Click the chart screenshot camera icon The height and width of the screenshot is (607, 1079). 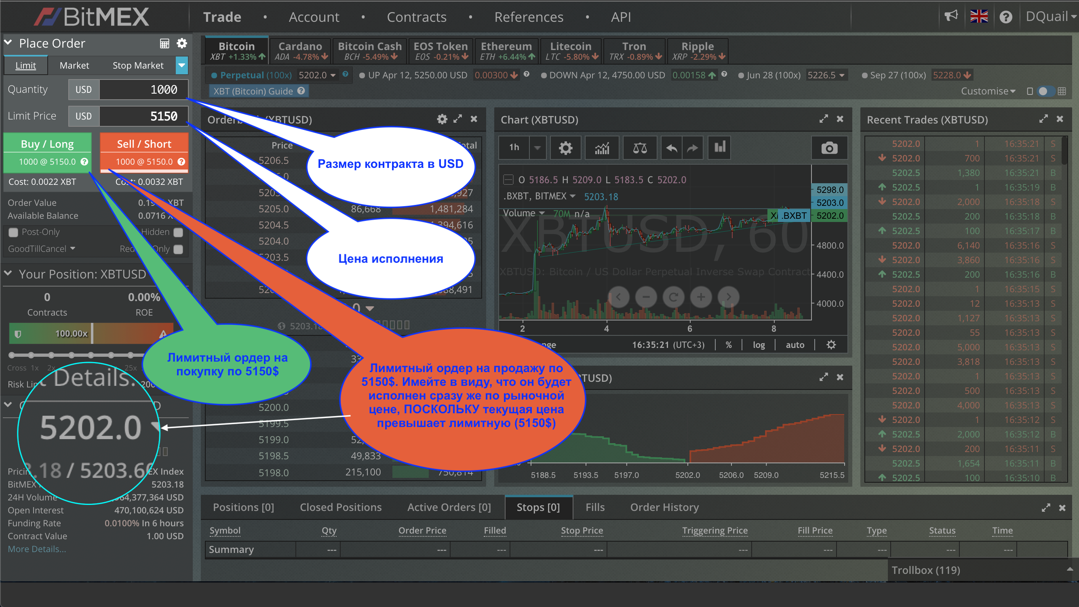(828, 148)
